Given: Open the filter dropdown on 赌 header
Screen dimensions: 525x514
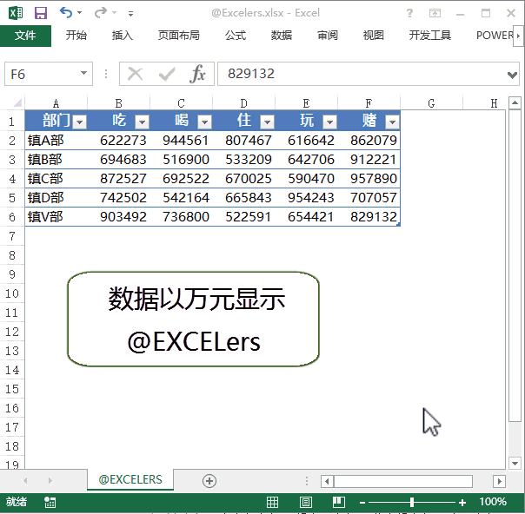Looking at the screenshot, I should [x=391, y=122].
